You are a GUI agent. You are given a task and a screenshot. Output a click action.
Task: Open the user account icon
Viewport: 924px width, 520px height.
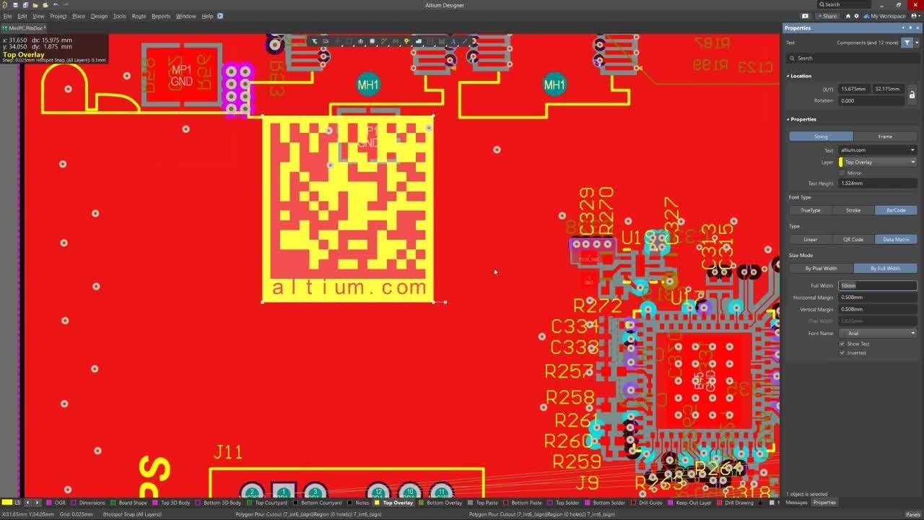point(914,16)
